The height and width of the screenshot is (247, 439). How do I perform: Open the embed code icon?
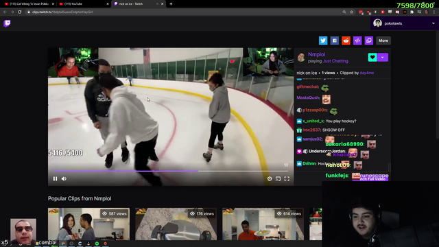click(357, 40)
